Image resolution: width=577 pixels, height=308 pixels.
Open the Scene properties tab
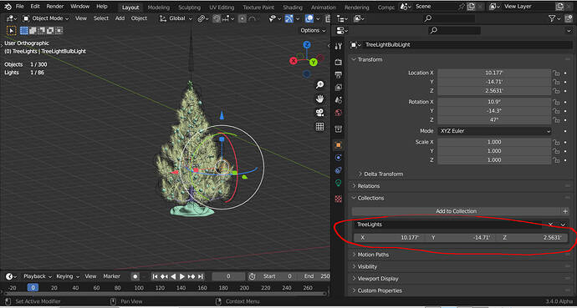pyautogui.click(x=338, y=100)
